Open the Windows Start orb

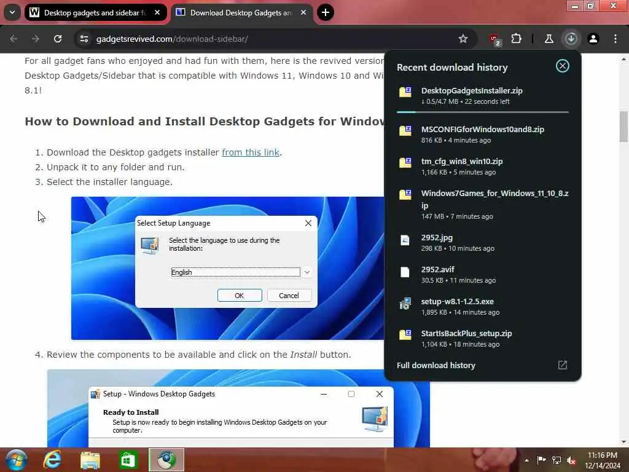16,460
